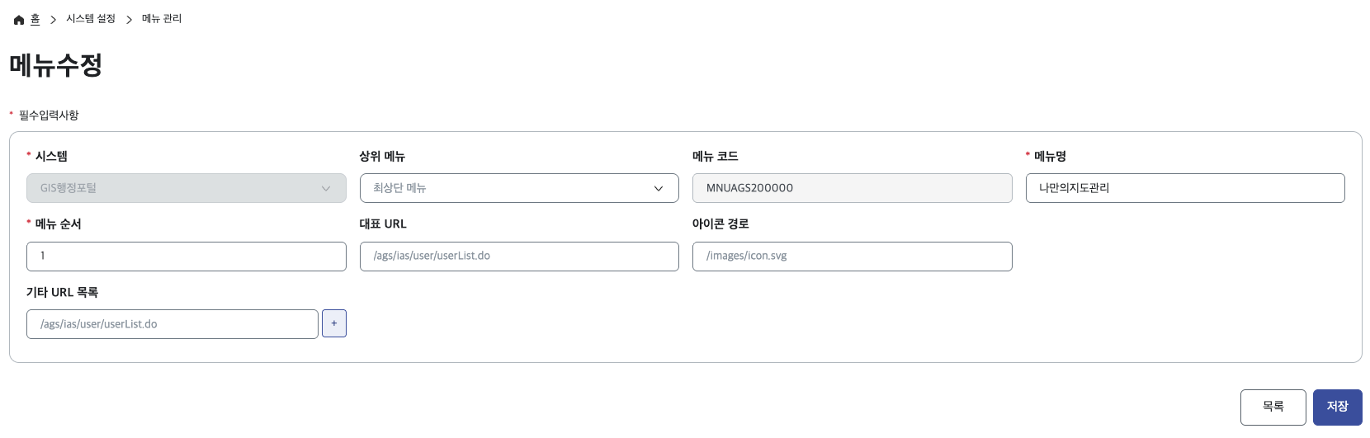Click the 필수입력사항 notice text
Image resolution: width=1370 pixels, height=438 pixels.
pyautogui.click(x=49, y=115)
